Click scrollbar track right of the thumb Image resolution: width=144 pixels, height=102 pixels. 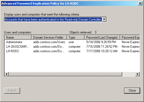coord(129,74)
